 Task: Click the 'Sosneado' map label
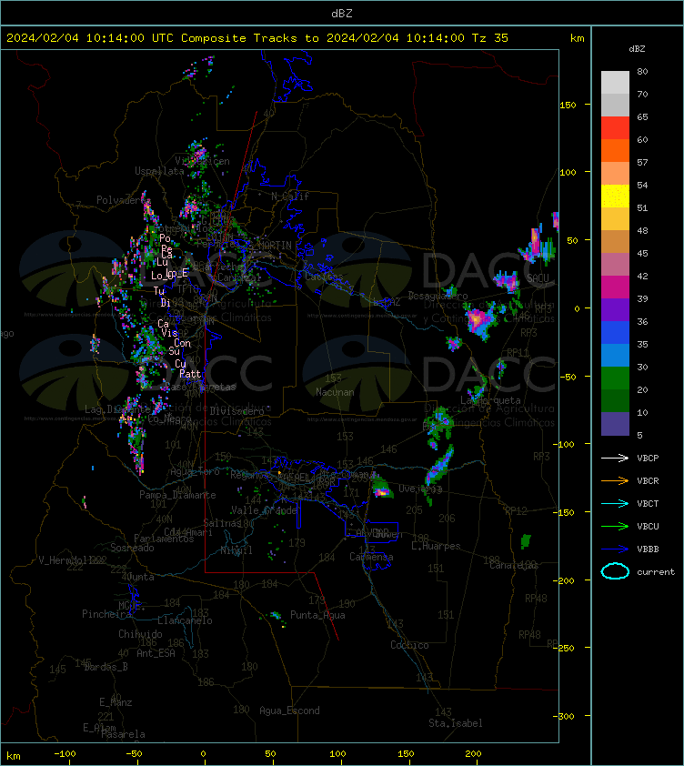[132, 548]
